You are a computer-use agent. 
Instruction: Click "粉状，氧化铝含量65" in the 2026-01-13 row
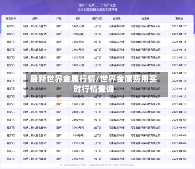coord(35,89)
